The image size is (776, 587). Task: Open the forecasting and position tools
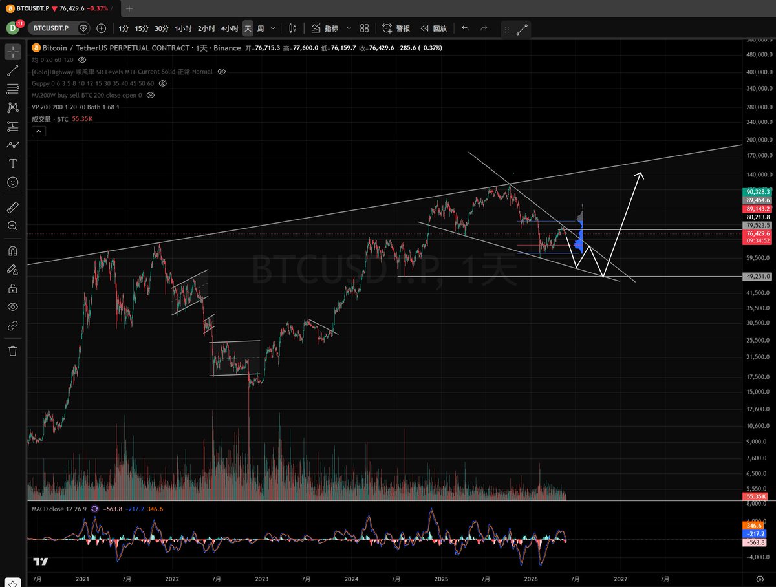coord(13,126)
